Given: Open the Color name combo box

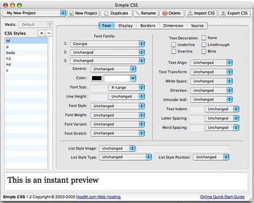Looking at the screenshot, I should [x=120, y=78].
